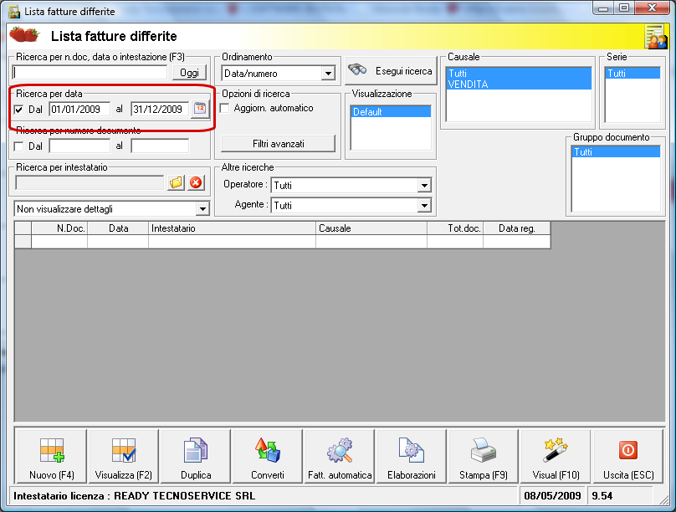Minimize the Lista fatture differite window
The height and width of the screenshot is (512, 676).
[603, 8]
